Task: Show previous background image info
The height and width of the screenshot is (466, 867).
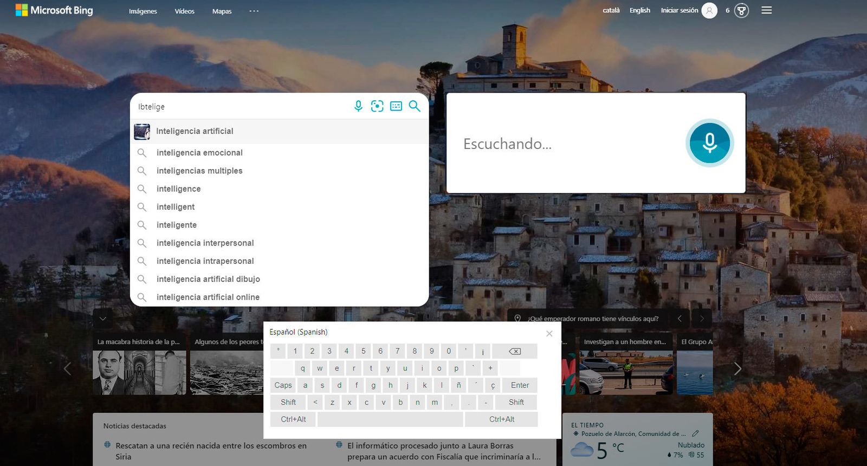Action: (680, 319)
